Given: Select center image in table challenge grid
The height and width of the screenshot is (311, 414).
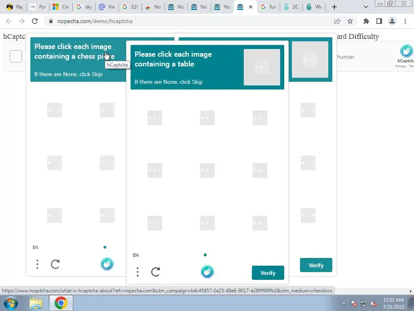Looking at the screenshot, I should click(x=207, y=170).
